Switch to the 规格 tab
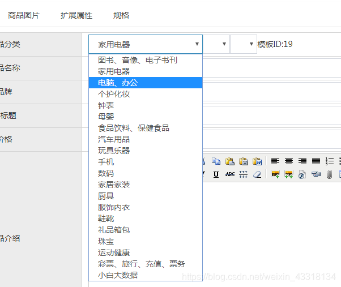 click(x=121, y=15)
